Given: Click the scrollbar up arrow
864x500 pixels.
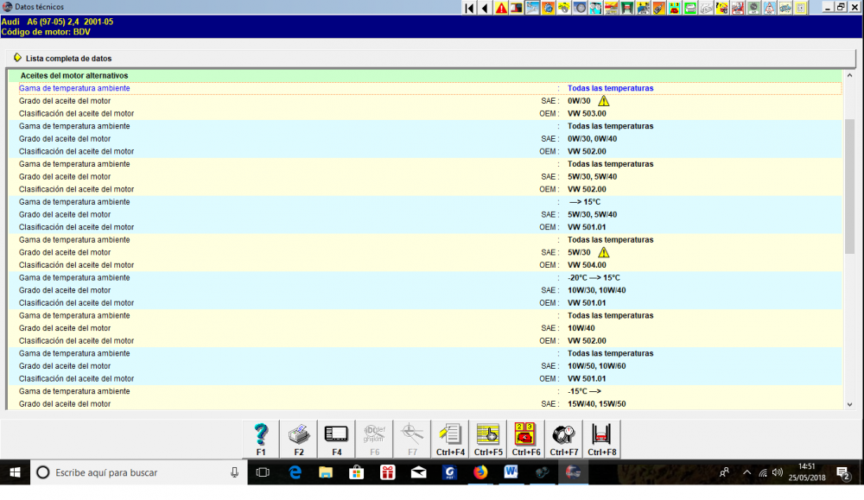Looking at the screenshot, I should 849,75.
